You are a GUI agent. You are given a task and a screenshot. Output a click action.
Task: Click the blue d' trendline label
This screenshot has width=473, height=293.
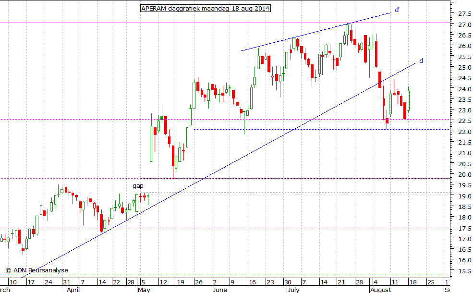click(397, 10)
